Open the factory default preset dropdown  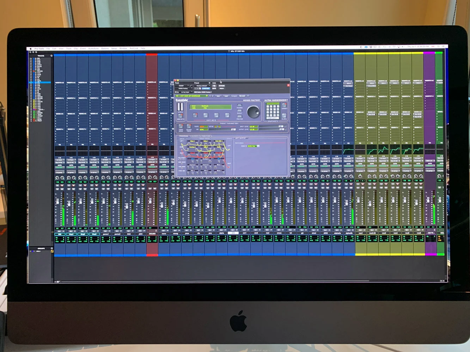202,86
